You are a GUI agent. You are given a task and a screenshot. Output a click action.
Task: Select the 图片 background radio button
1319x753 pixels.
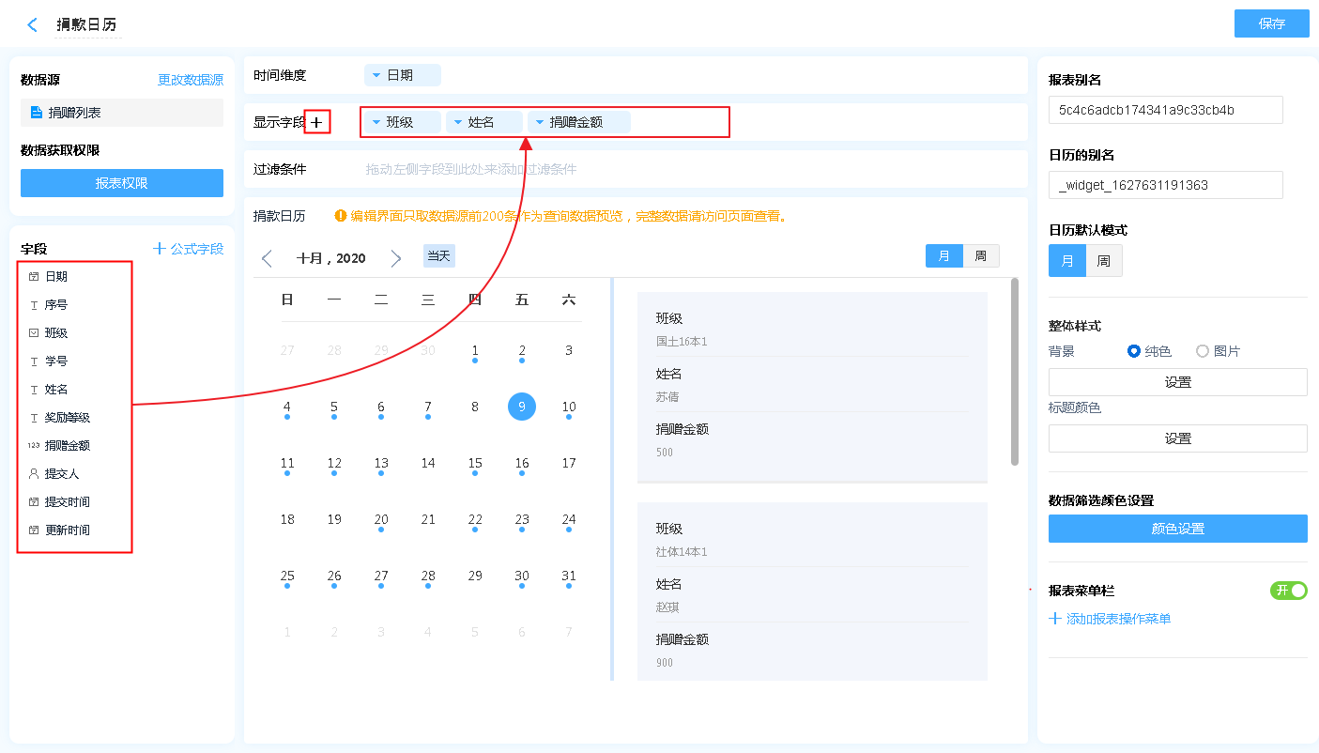point(1203,351)
